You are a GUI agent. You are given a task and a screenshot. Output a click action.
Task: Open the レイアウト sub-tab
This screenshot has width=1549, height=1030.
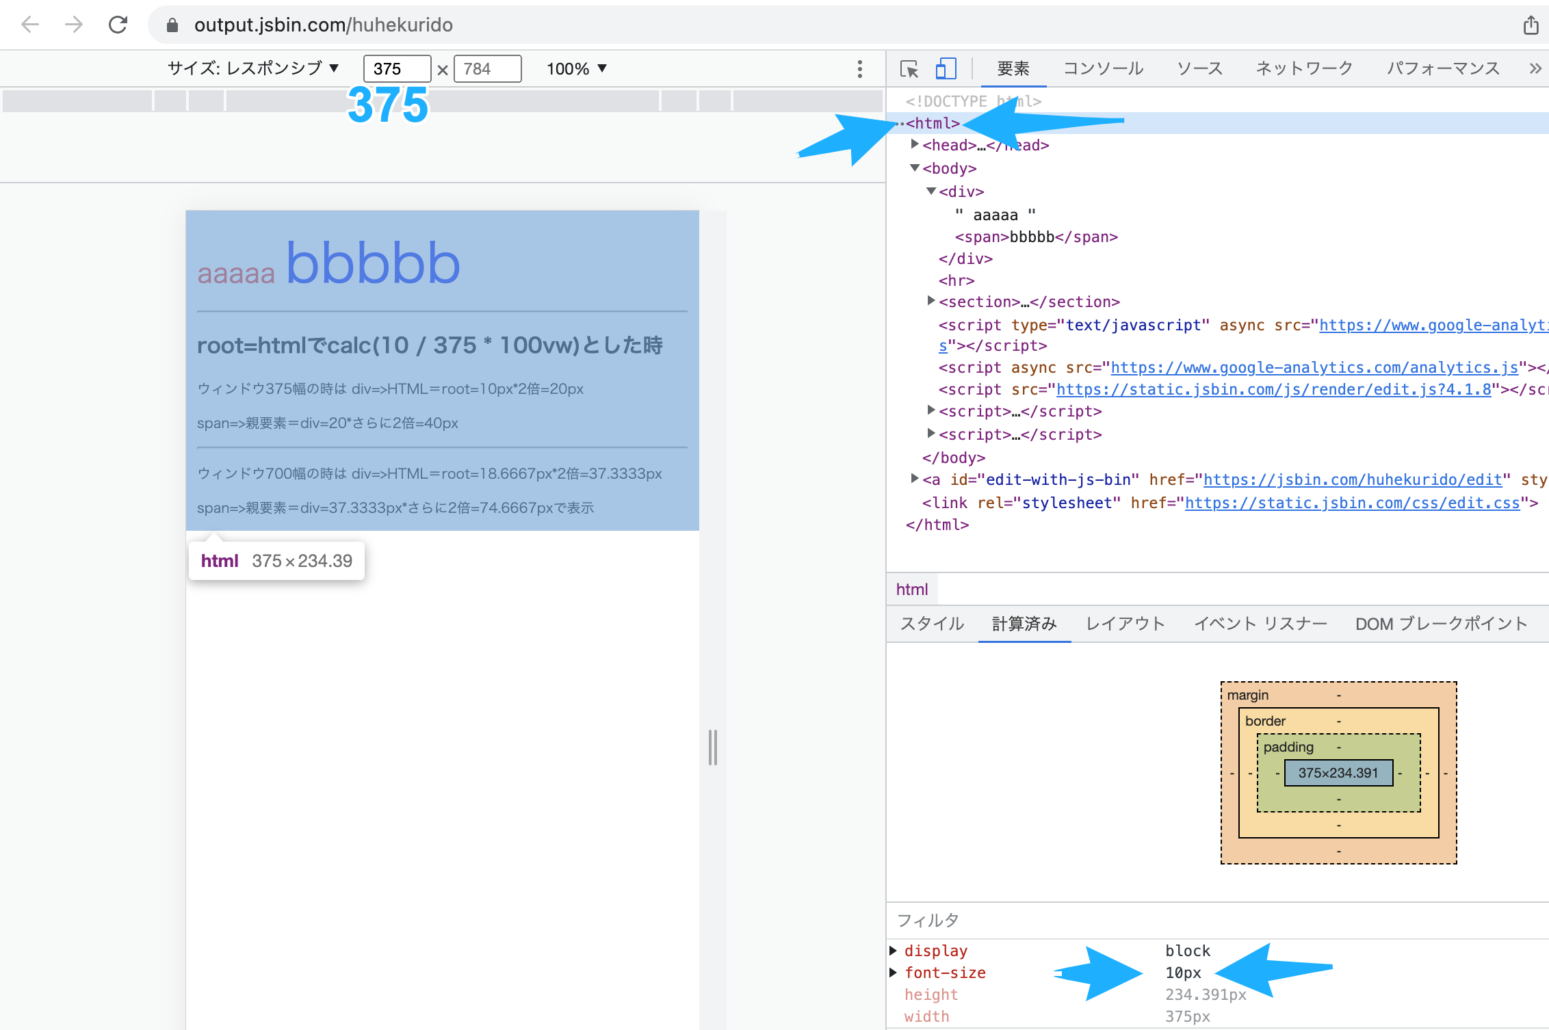point(1125,624)
